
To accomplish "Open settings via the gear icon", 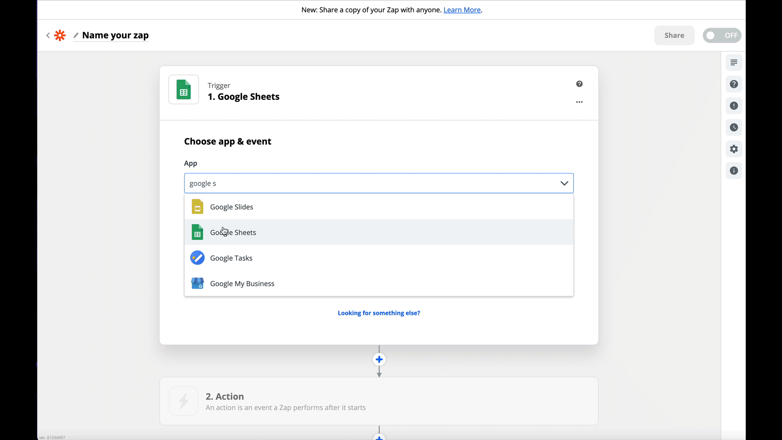I will 734,149.
